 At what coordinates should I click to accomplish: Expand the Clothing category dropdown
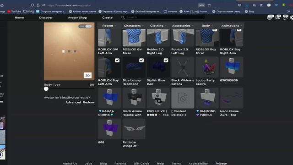coord(158,26)
